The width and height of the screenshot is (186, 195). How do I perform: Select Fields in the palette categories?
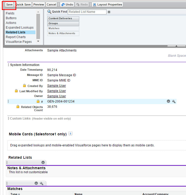(x=10, y=13)
